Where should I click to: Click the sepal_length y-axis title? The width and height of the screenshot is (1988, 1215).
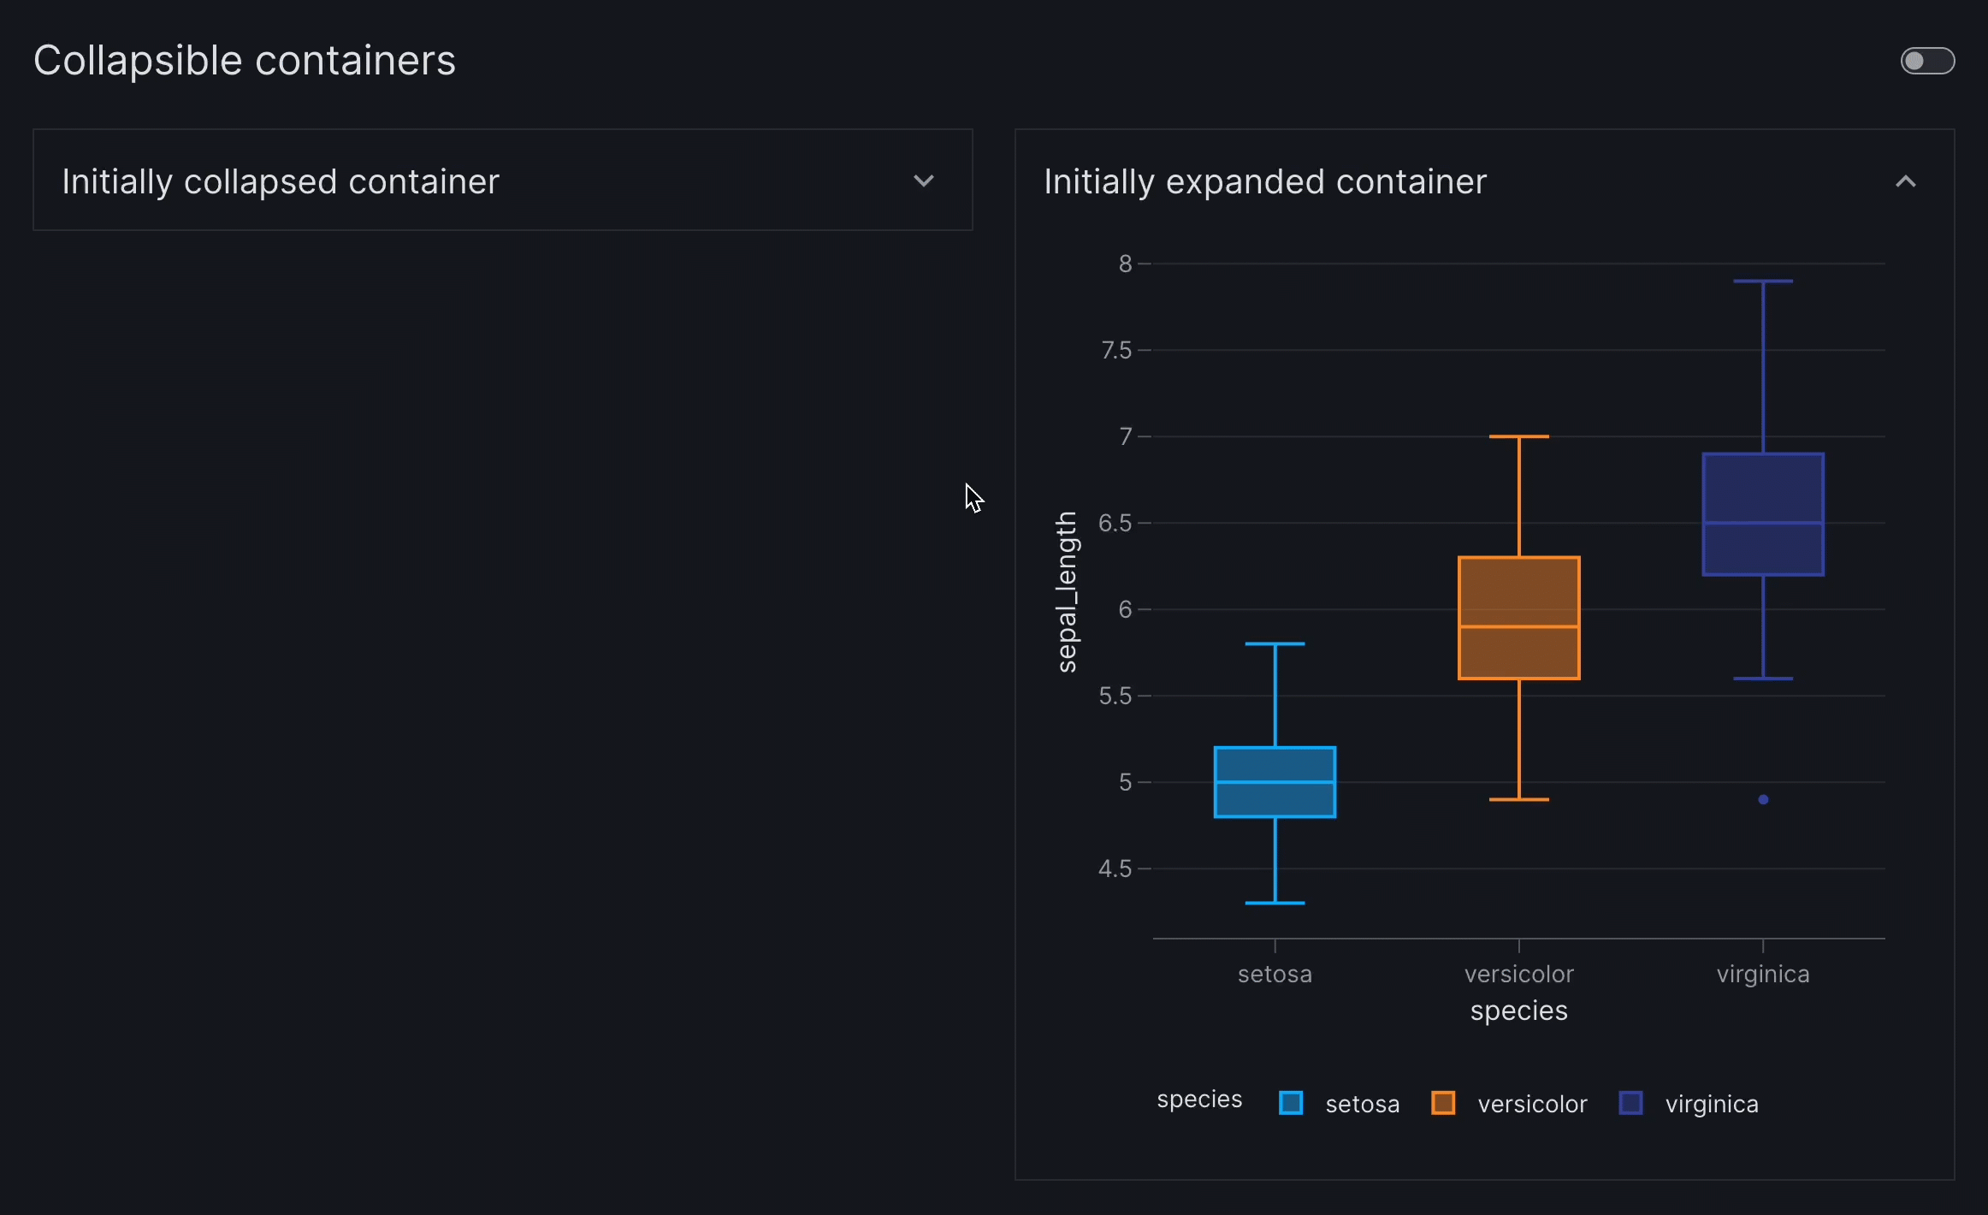pos(1066,591)
